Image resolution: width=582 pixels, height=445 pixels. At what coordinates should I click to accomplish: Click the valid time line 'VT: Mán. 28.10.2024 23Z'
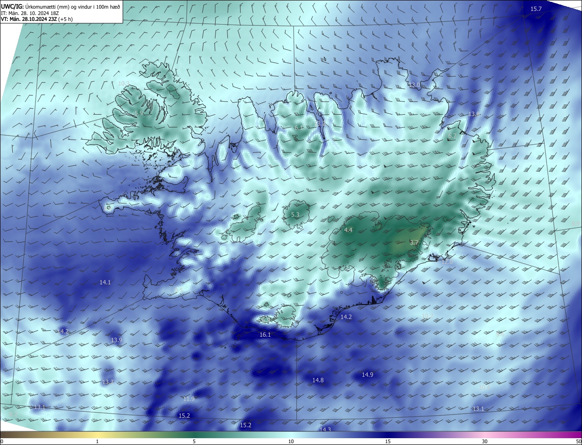(29, 19)
